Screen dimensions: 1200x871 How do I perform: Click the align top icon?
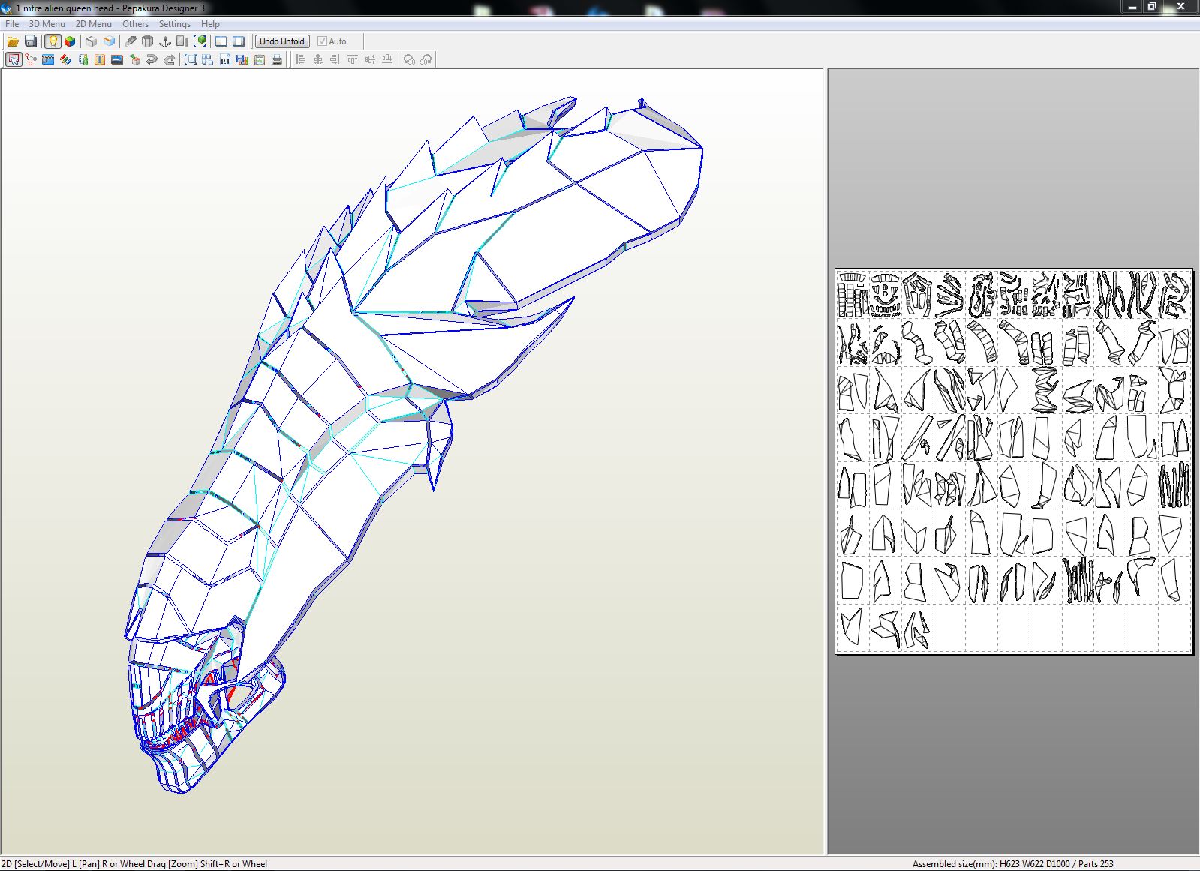coord(353,59)
